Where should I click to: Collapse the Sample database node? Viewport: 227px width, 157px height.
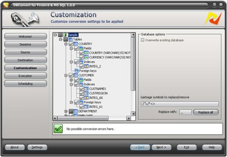point(55,35)
